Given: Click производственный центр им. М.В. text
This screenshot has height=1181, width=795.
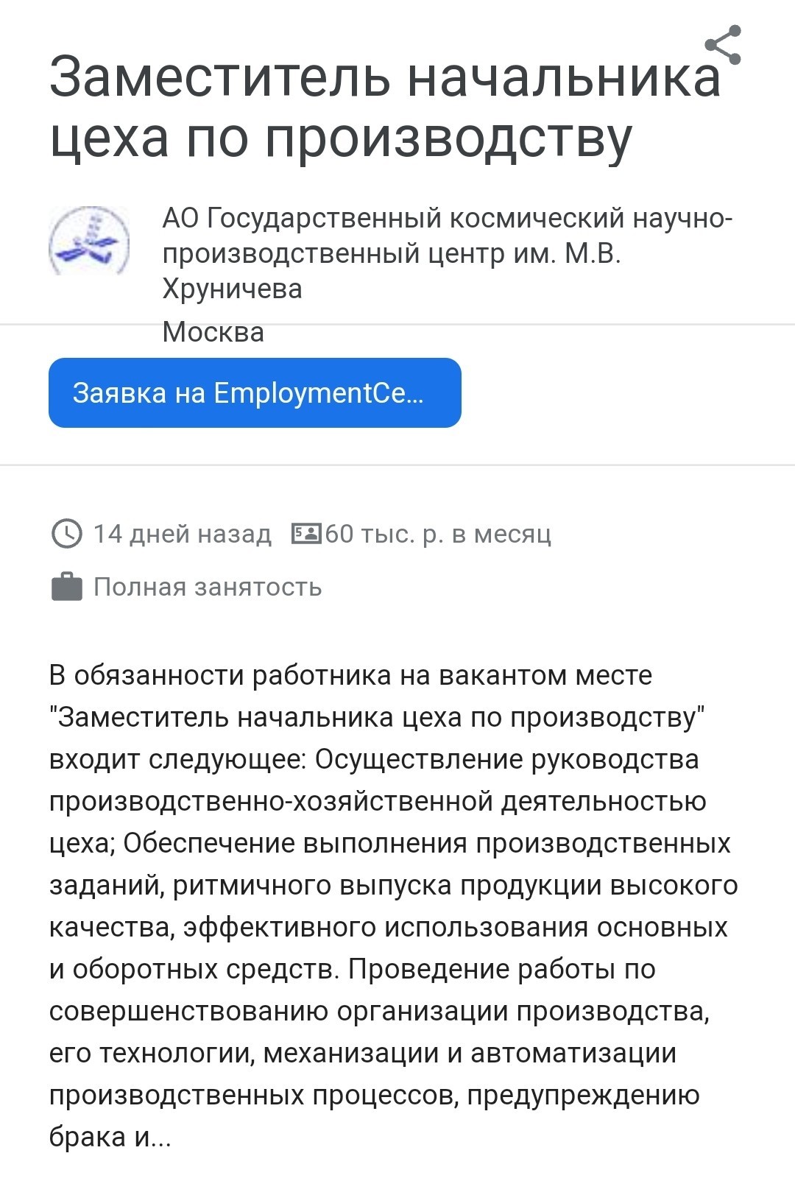Looking at the screenshot, I should coord(392,253).
